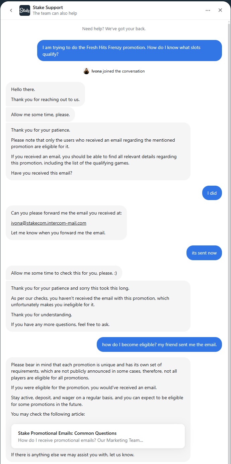Click "The team can also help" subtitle
This screenshot has width=231, height=464.
coord(55,13)
